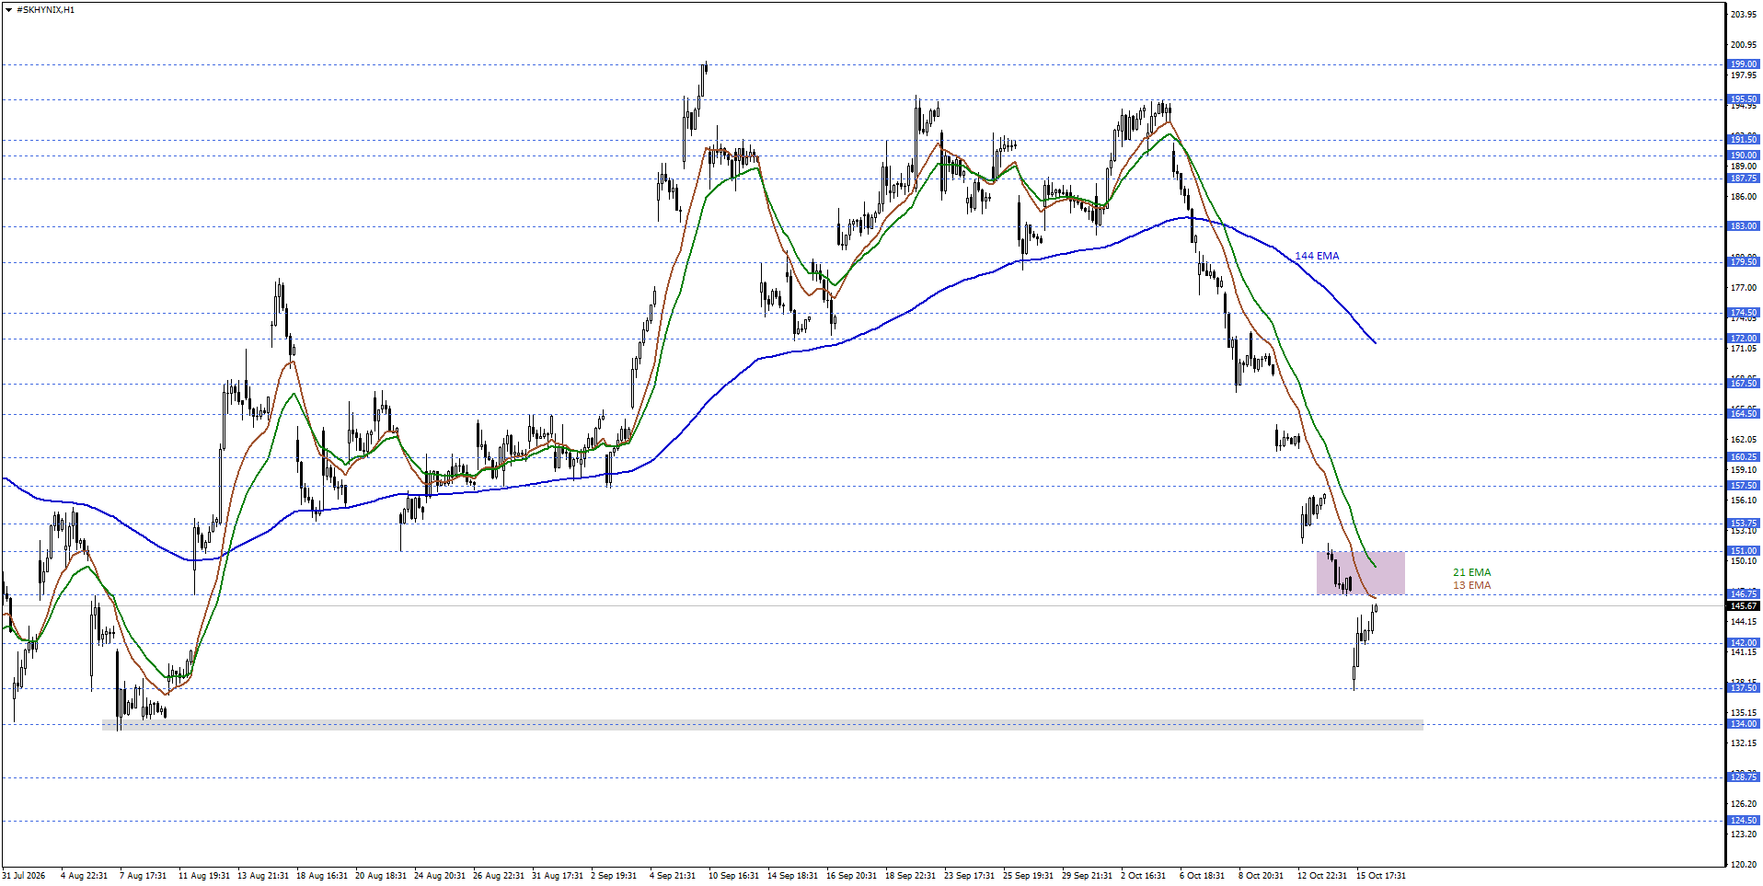The image size is (1763, 886).
Task: Click the 128.75 price level label
Action: point(1743,777)
